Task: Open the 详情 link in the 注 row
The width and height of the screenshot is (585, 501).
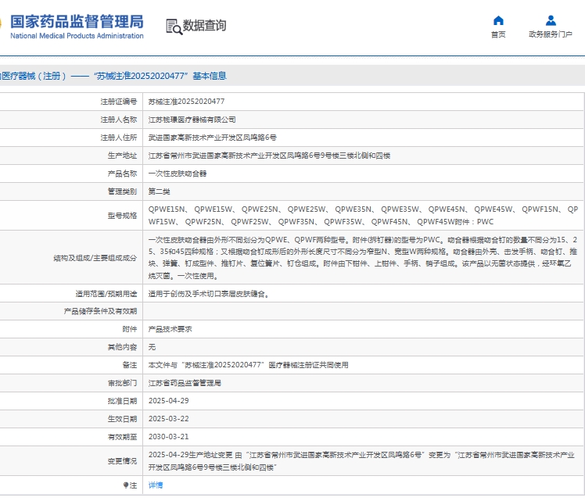Action: 156,485
